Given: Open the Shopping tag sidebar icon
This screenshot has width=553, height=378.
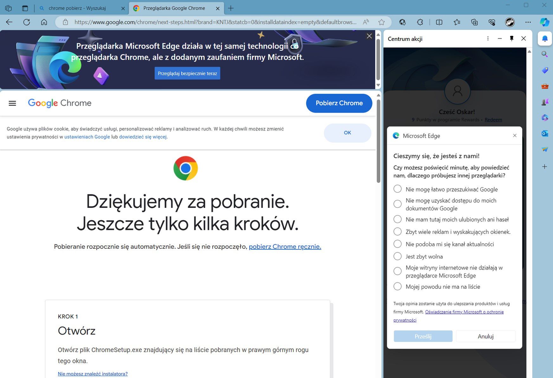Looking at the screenshot, I should [x=544, y=70].
